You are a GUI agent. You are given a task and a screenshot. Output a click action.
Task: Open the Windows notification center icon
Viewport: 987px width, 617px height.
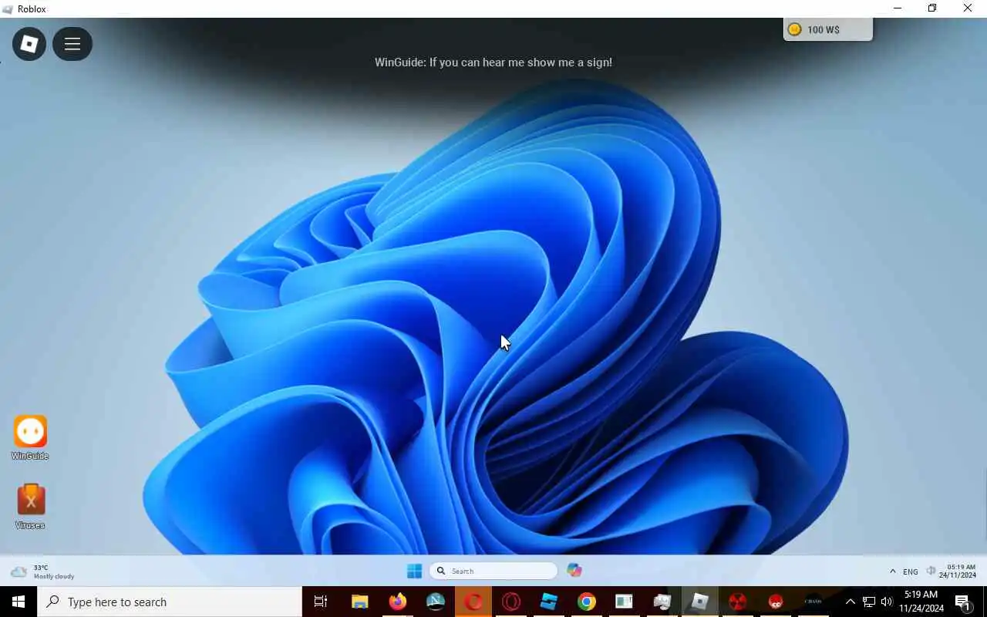962,602
